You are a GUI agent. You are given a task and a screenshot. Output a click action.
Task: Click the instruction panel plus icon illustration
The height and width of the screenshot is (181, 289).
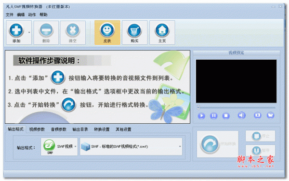click(58, 78)
